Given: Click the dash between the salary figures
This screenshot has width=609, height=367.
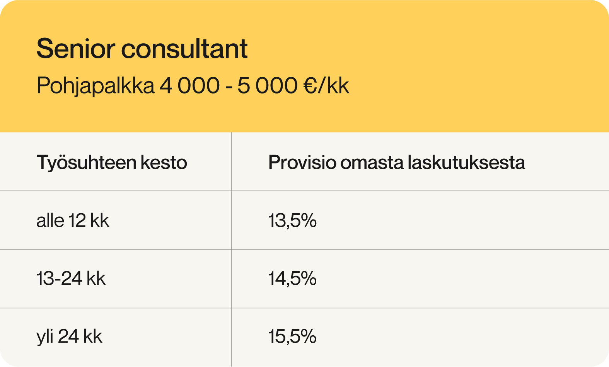Looking at the screenshot, I should pyautogui.click(x=229, y=87).
